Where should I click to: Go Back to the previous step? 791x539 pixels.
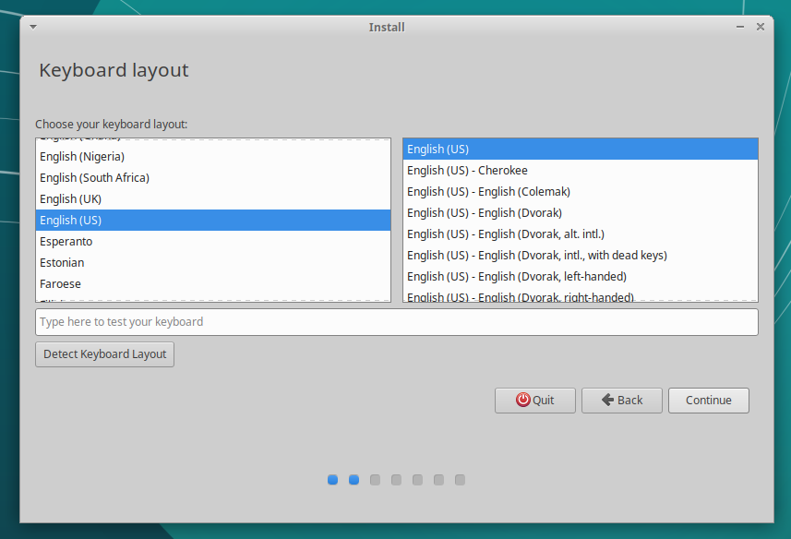[x=621, y=401]
